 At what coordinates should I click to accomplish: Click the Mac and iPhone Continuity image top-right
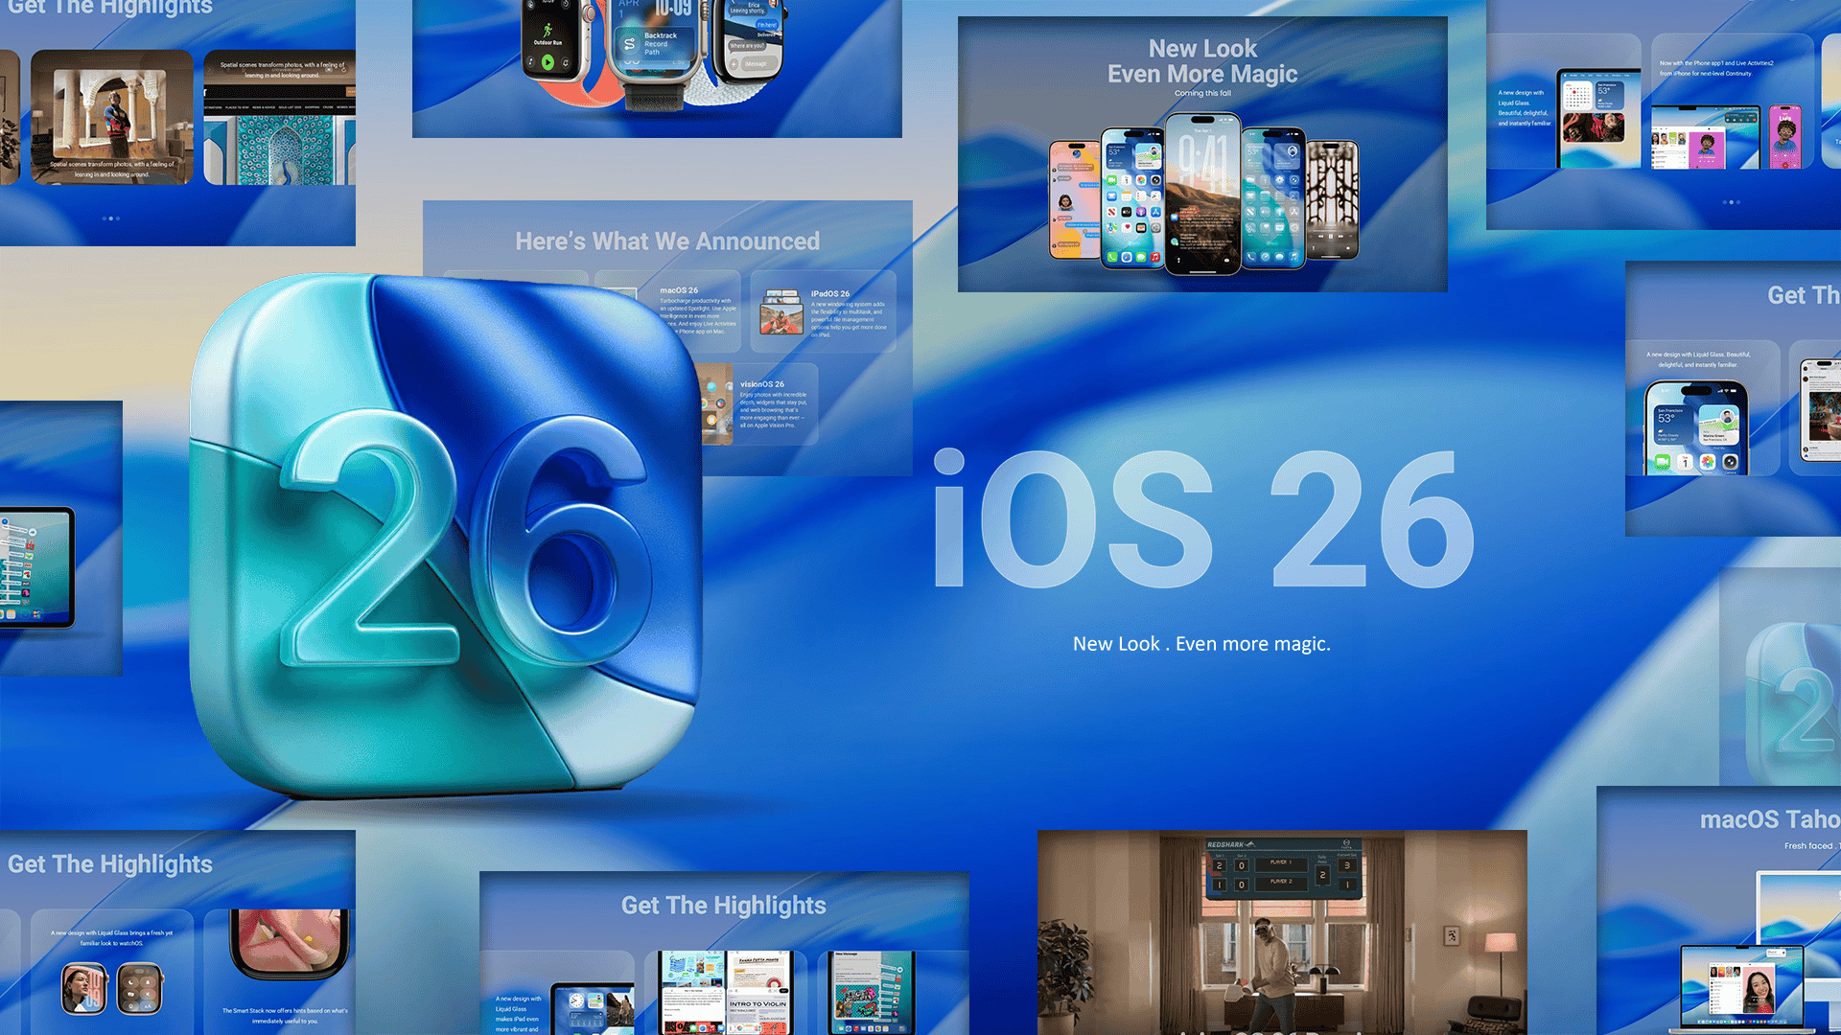(1726, 136)
